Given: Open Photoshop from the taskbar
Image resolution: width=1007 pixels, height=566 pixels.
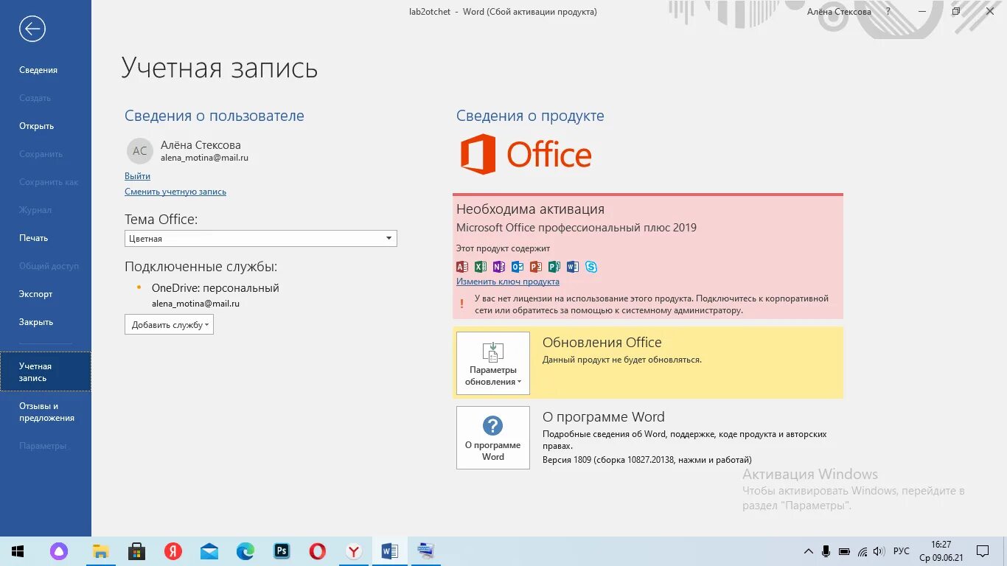Looking at the screenshot, I should pos(281,551).
